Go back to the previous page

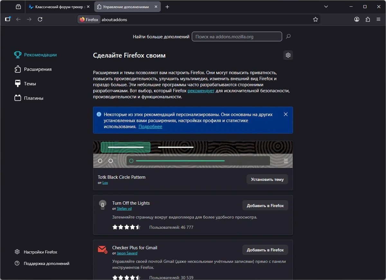18,19
